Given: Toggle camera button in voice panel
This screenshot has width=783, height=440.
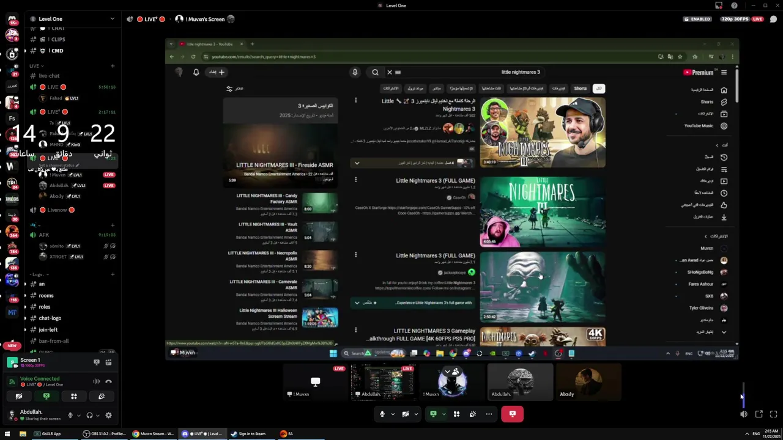Looking at the screenshot, I should point(19,396).
